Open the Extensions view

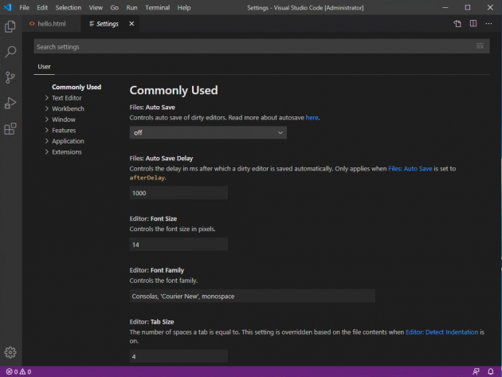pos(10,129)
